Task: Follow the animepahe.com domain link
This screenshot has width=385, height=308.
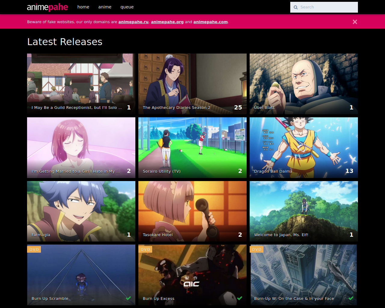Action: (211, 22)
